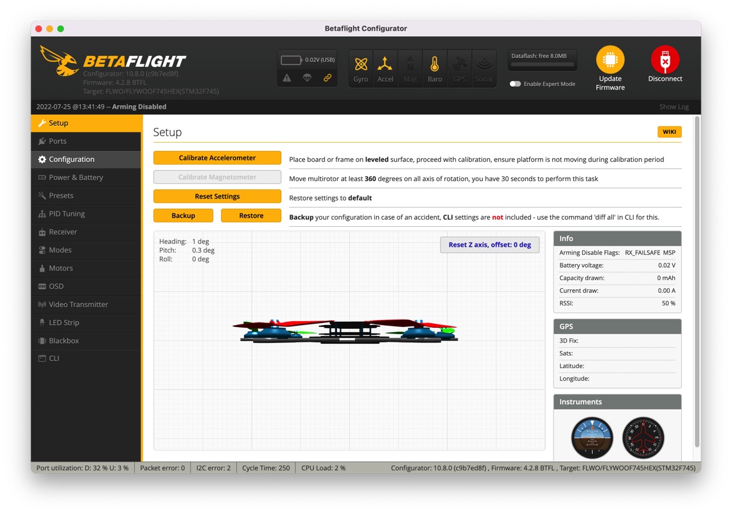Click the 'Heading:' readout label
732x514 pixels.
[173, 242]
